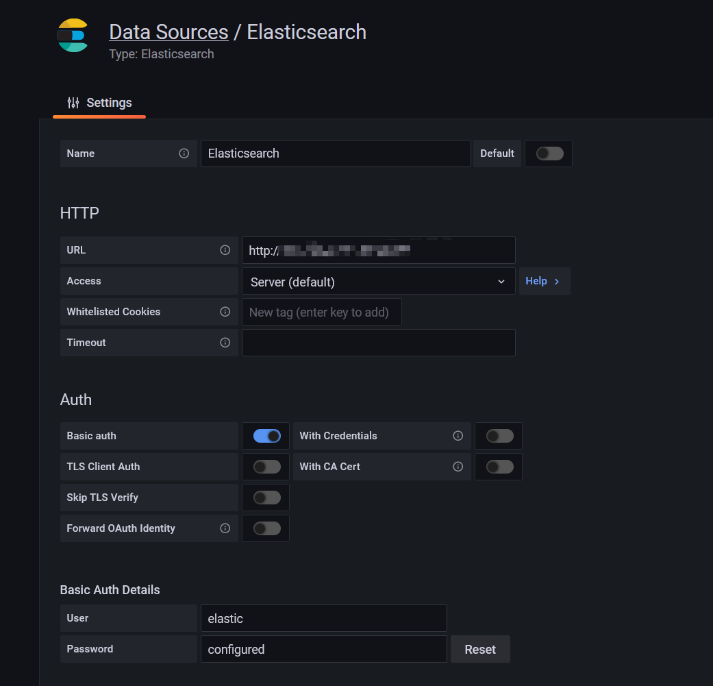Switch to the Settings tab
This screenshot has height=686, width=713.
coord(99,103)
